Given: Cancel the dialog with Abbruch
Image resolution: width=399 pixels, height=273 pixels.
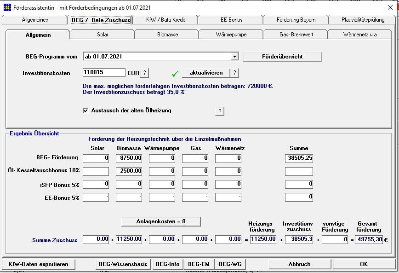Looking at the screenshot, I should pyautogui.click(x=299, y=264).
